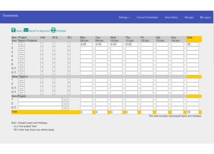Click the Send For Approval link
The width and height of the screenshot is (214, 154).
tap(39, 31)
